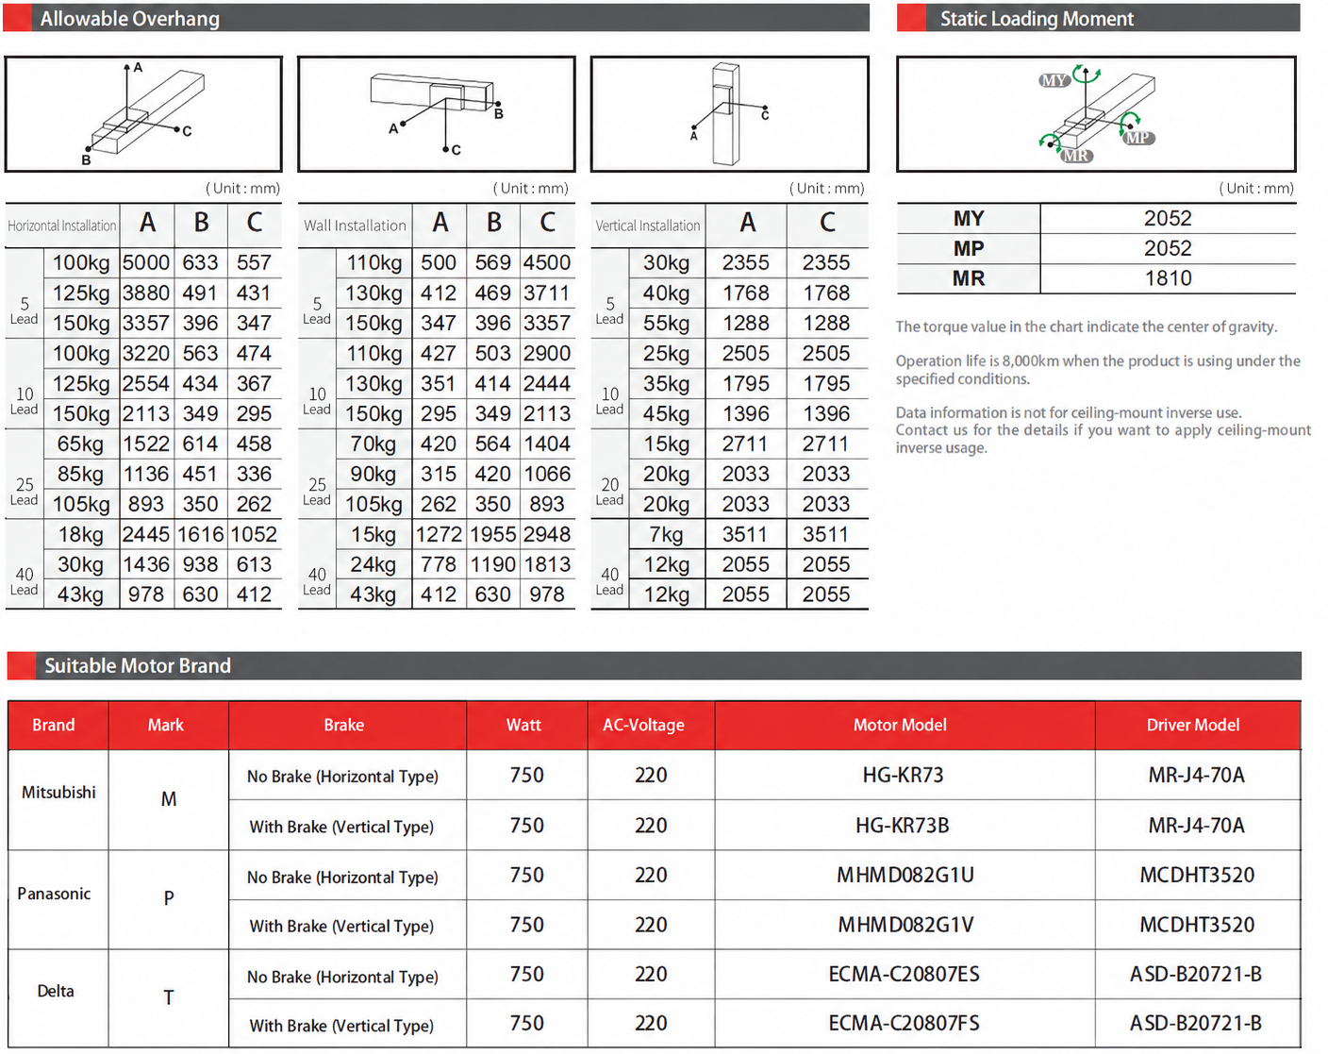This screenshot has height=1054, width=1328.
Task: Select driver "MR-J4-70A" in the HG-KR73B row
Action: [x=1196, y=826]
